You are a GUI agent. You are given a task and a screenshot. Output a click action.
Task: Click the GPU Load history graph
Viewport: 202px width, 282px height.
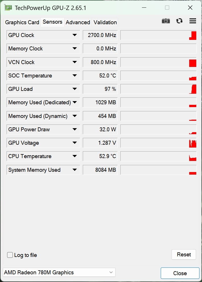point(158,89)
